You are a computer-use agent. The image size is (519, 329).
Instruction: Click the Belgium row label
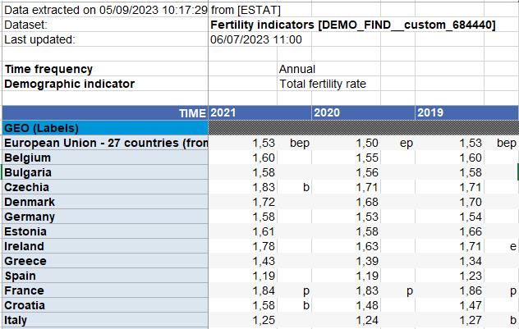(x=28, y=158)
